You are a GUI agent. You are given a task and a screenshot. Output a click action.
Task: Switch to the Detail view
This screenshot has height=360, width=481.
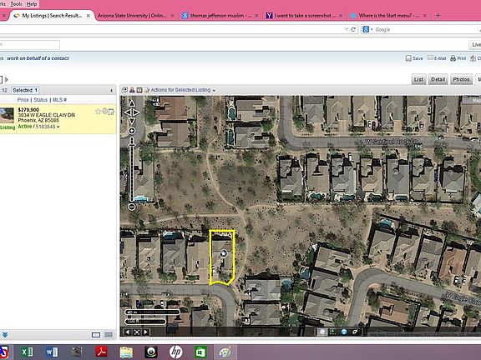pyautogui.click(x=438, y=80)
